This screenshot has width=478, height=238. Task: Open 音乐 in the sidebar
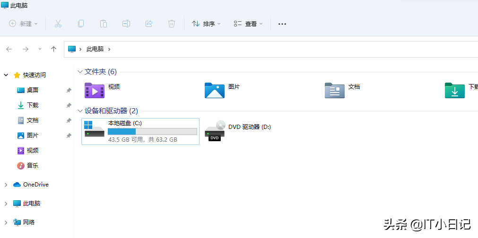(33, 166)
